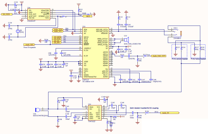Image resolution: width=208 pixels, height=134 pixels.
Task: Select the C88 1uF(X7R) label
Action: tap(52, 54)
